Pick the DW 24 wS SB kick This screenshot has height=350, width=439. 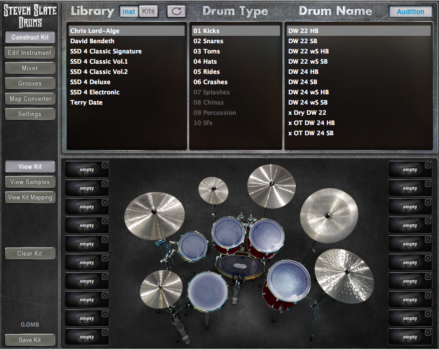359,102
